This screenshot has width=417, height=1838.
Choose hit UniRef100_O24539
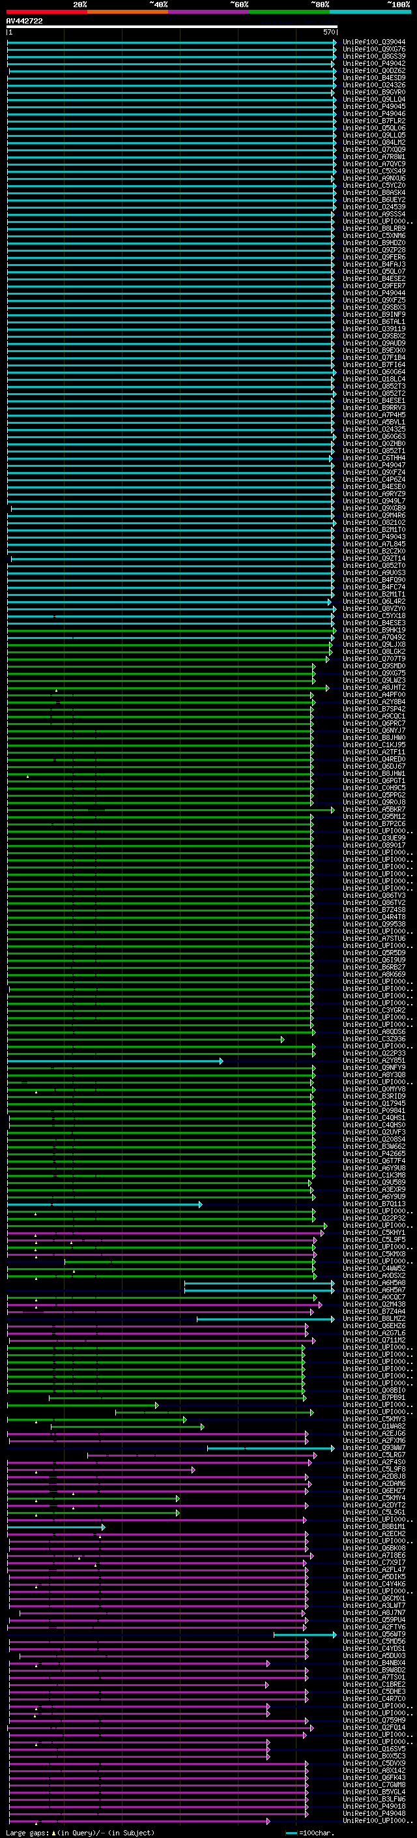click(x=373, y=207)
